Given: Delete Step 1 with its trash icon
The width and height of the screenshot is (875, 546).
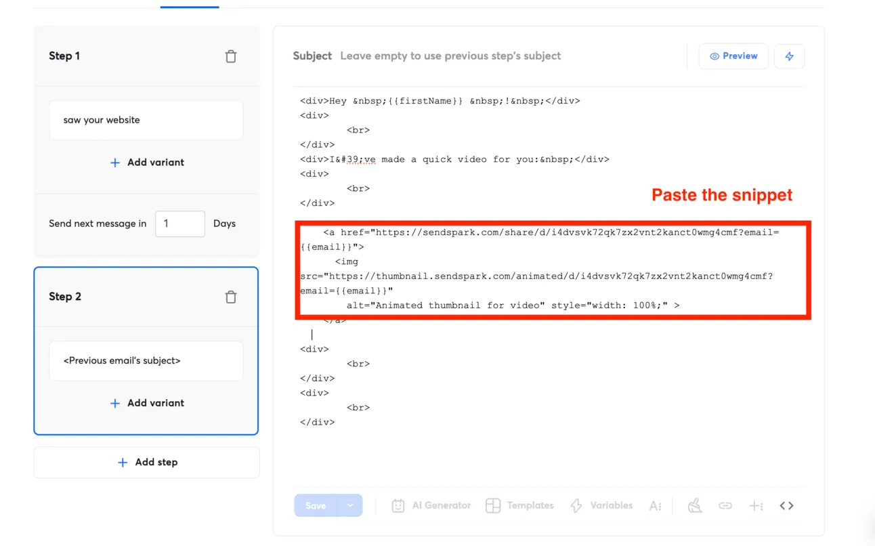Looking at the screenshot, I should (231, 56).
